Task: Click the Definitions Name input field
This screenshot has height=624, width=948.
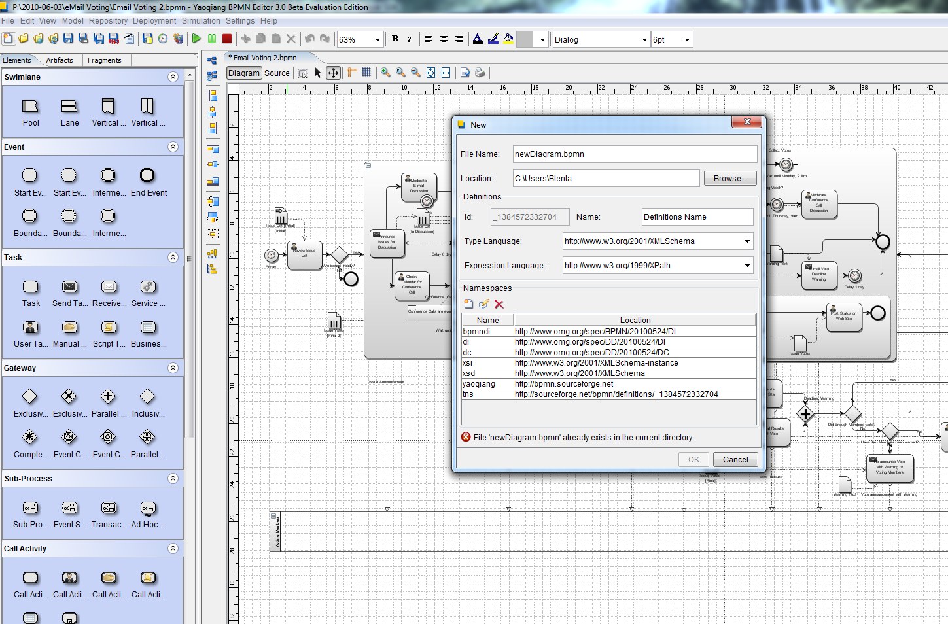Action: [x=697, y=217]
